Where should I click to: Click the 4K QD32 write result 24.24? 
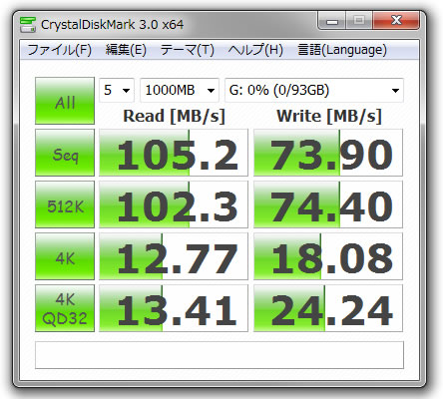(328, 308)
